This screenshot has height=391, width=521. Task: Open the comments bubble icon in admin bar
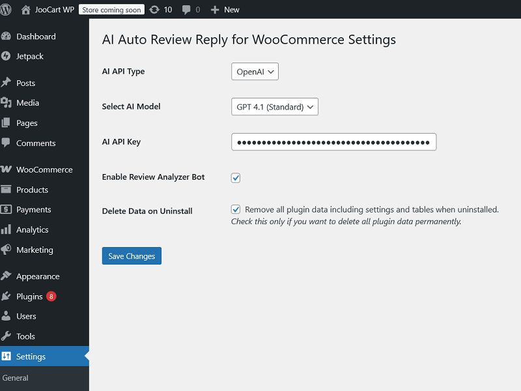coord(187,10)
